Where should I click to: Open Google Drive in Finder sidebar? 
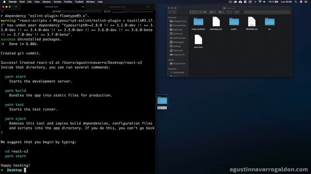pos(178,21)
